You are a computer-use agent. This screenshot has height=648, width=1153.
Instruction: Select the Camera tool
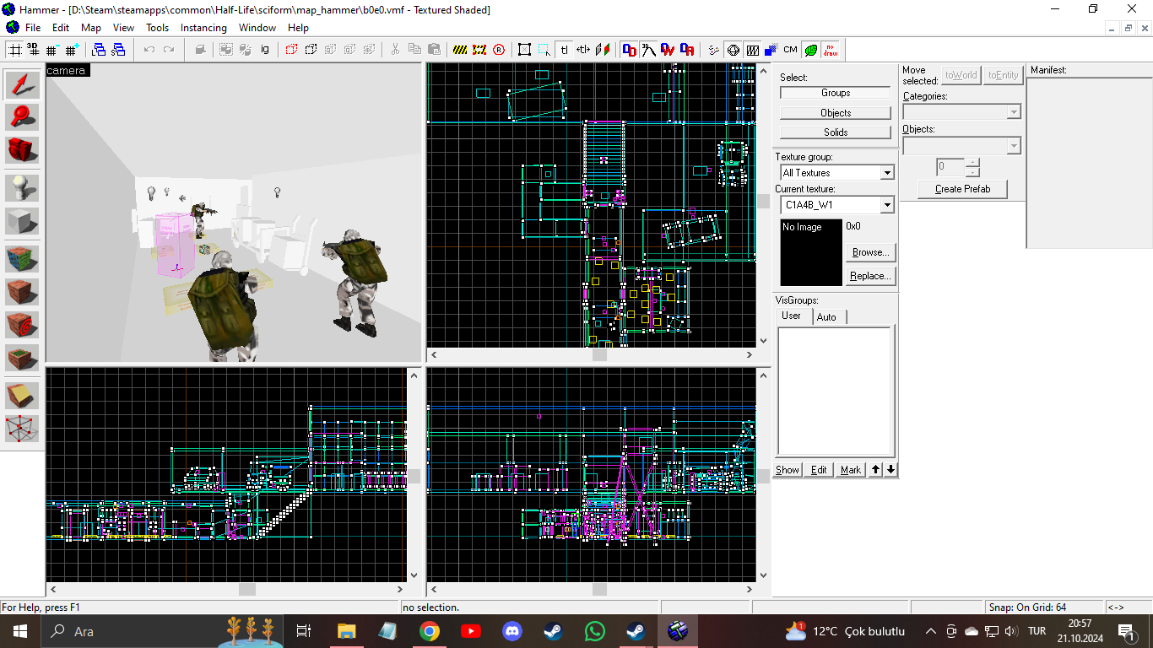coord(23,151)
